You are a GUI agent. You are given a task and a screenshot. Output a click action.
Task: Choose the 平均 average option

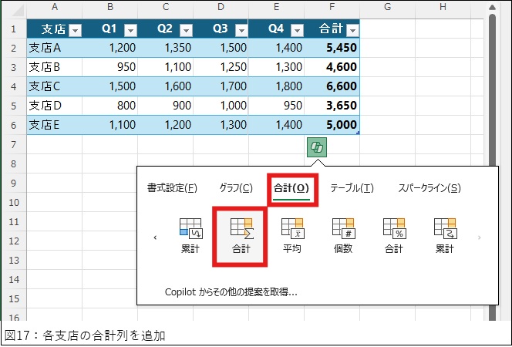point(291,235)
